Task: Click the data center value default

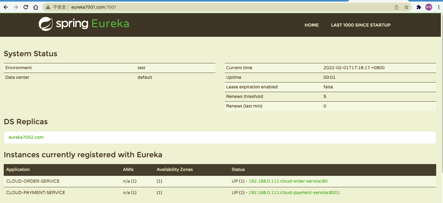Action: click(x=145, y=77)
